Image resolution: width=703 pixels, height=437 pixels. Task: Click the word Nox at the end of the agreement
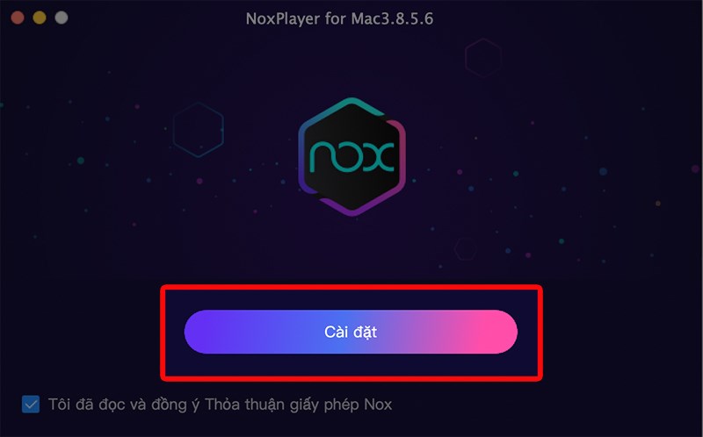[378, 405]
